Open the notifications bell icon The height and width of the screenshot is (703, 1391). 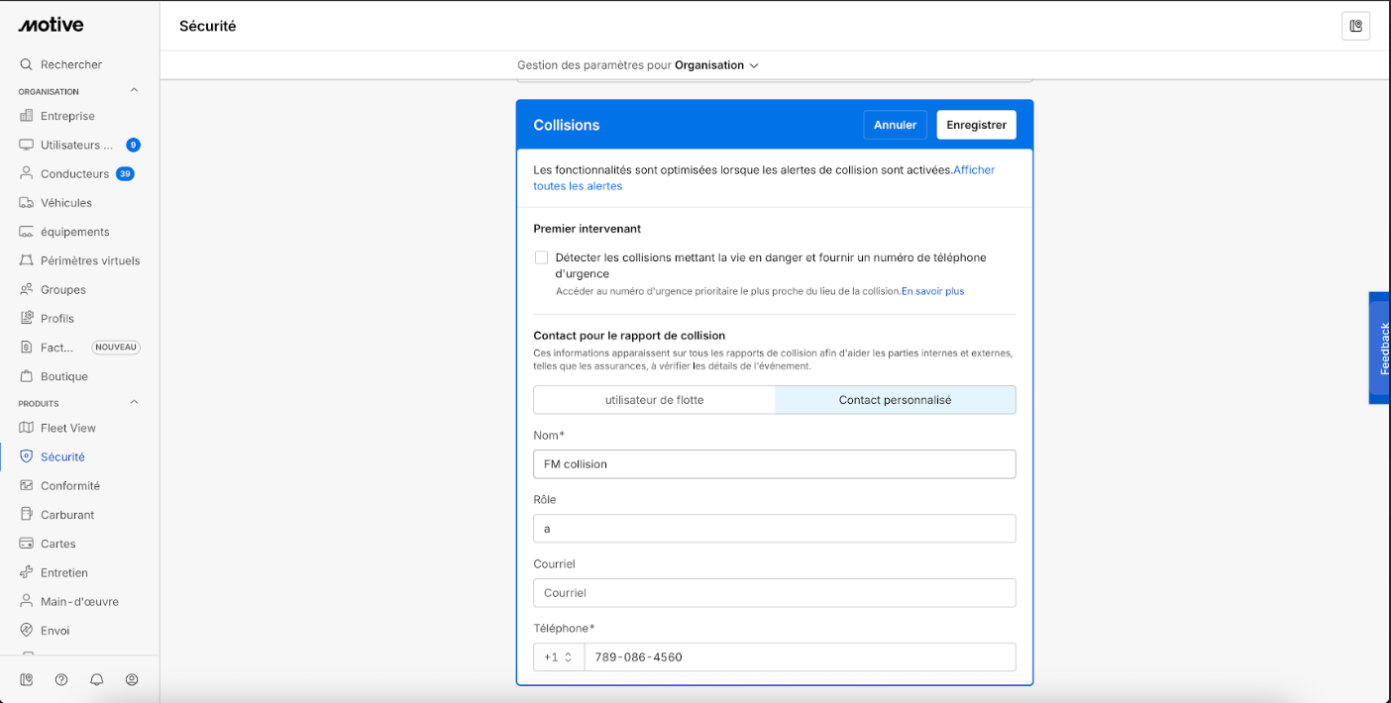[97, 679]
